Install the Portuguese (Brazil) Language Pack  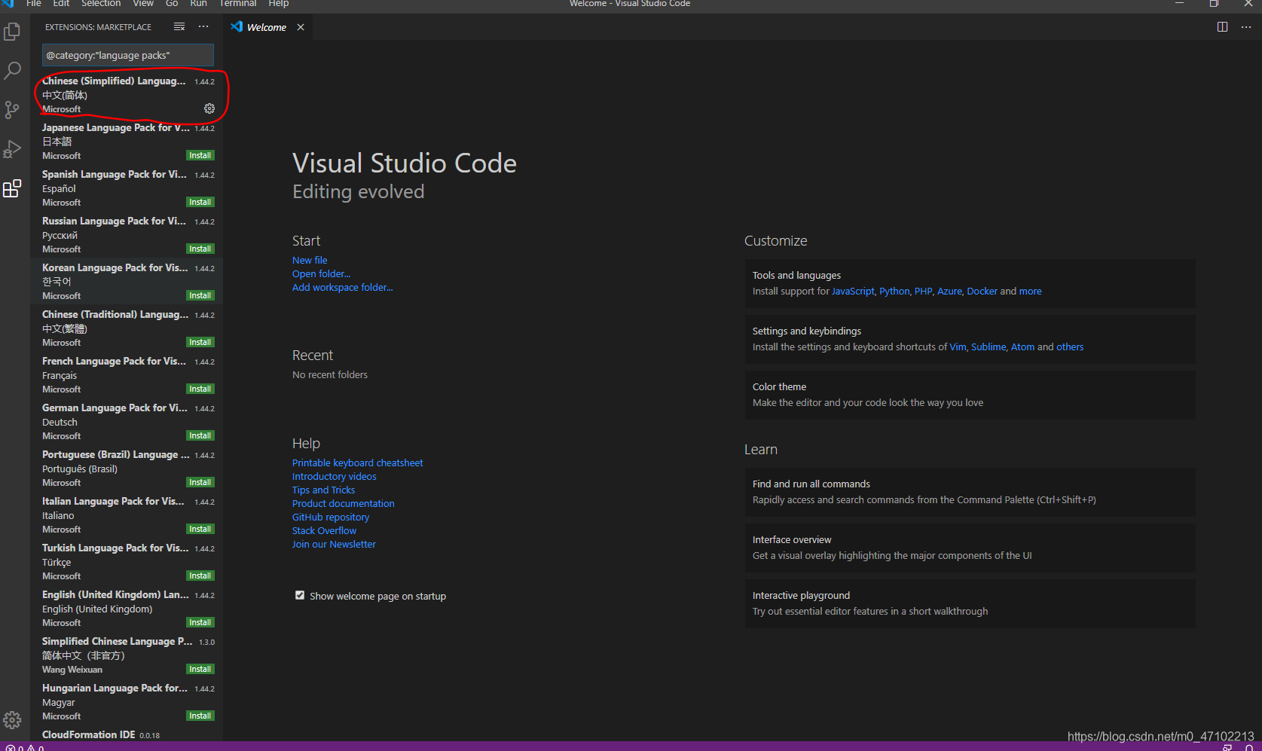pyautogui.click(x=200, y=482)
